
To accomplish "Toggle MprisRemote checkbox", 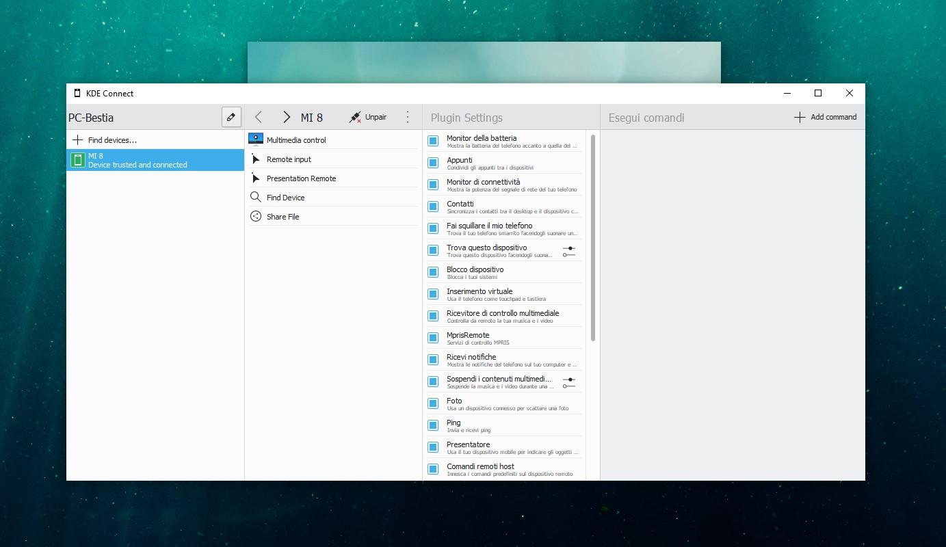I will pyautogui.click(x=433, y=338).
